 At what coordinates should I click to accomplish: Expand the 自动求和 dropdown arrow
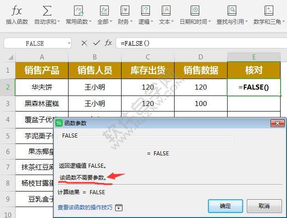coord(59,21)
